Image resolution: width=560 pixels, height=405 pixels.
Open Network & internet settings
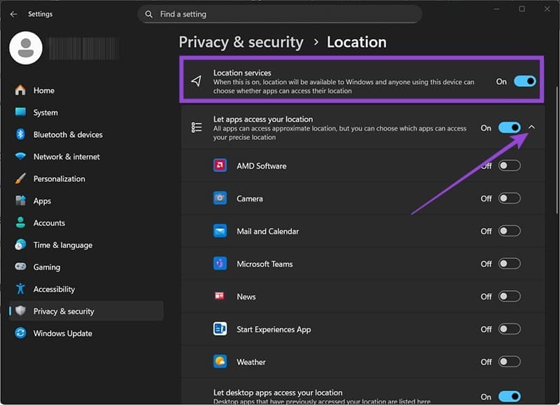[x=86, y=156]
